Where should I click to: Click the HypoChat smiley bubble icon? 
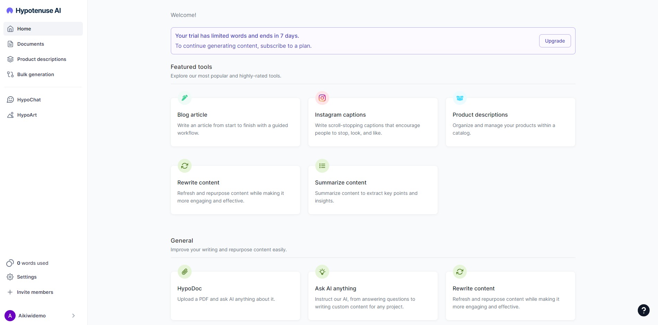point(10,100)
